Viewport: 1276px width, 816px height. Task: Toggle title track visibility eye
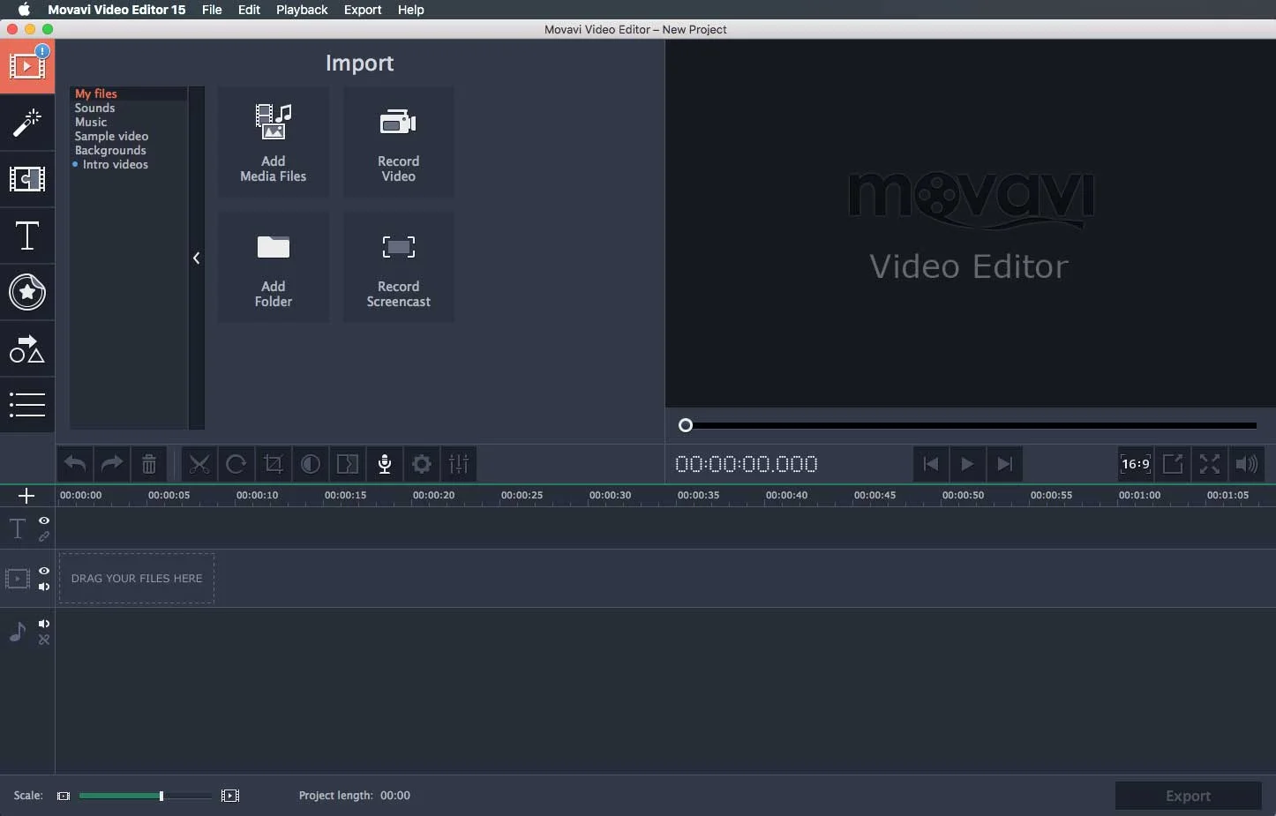coord(44,520)
